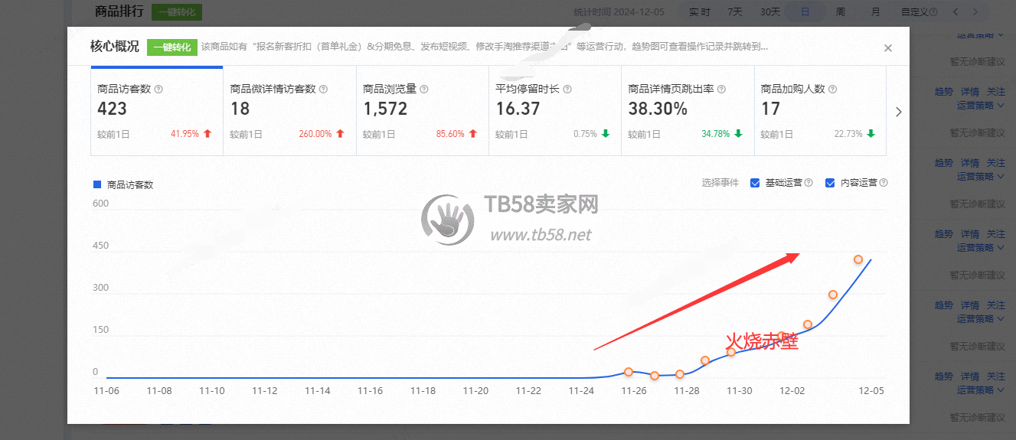
Task: Click the event marker above 11-28
Action: pos(680,374)
